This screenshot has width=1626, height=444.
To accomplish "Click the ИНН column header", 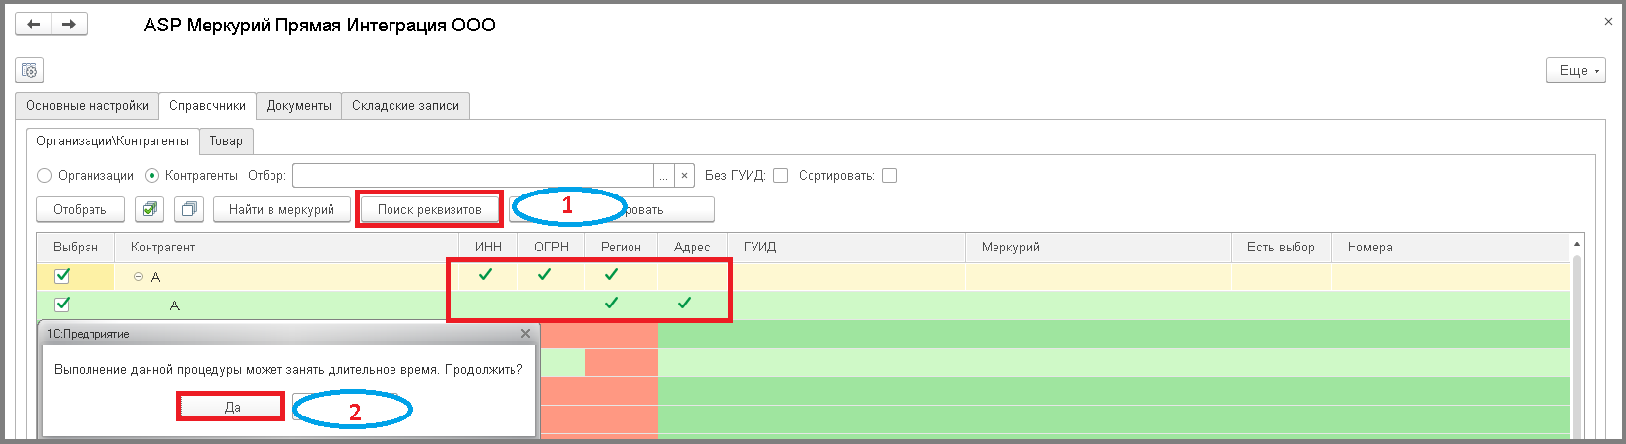I will [x=489, y=248].
